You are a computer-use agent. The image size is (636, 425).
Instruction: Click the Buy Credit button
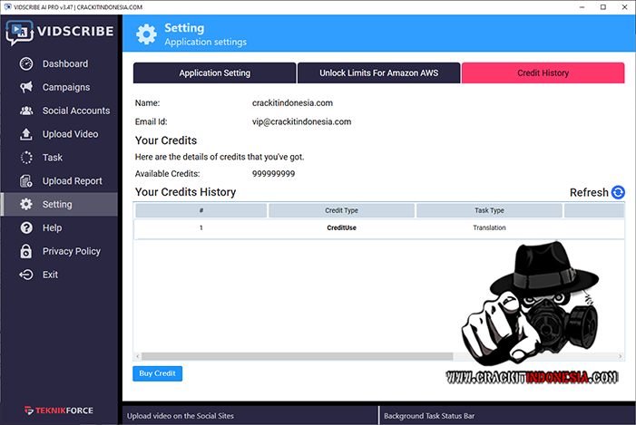click(157, 373)
